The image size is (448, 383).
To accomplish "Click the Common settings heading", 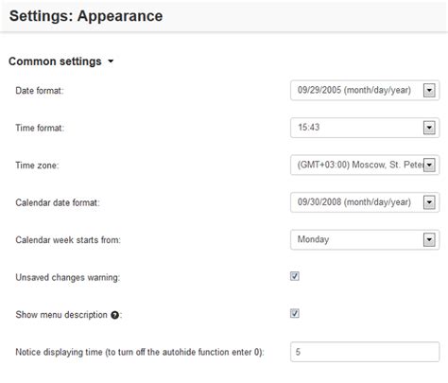I will pos(55,61).
